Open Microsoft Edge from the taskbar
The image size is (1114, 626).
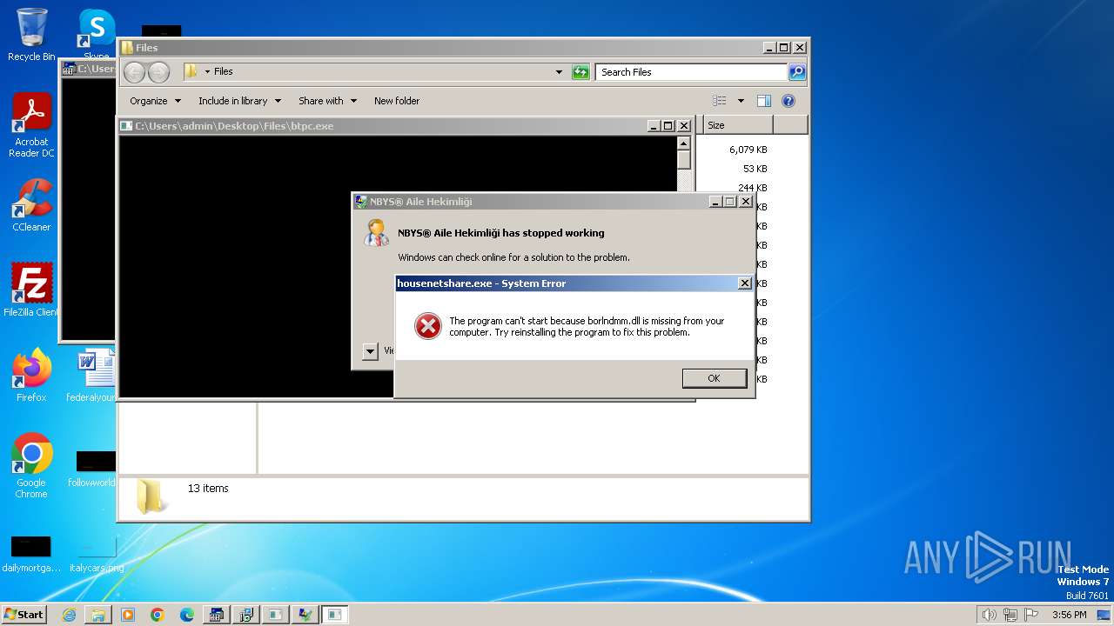point(187,615)
